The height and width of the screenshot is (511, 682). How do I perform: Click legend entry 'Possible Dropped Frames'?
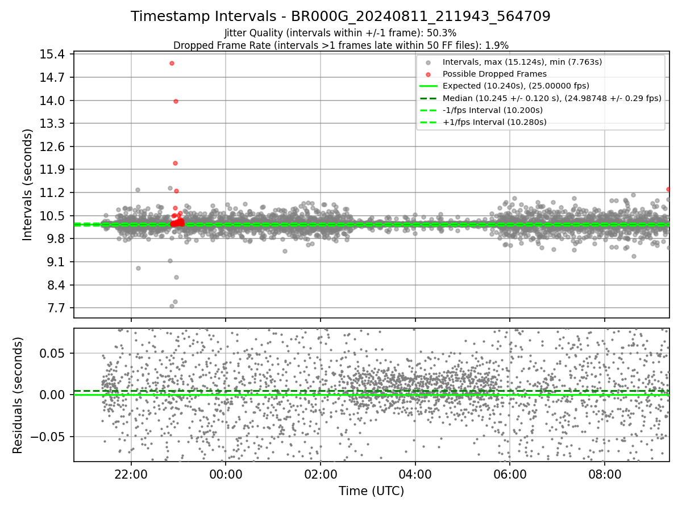pos(494,74)
